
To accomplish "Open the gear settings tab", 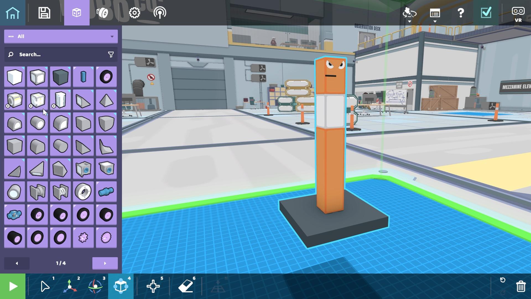I will [x=134, y=13].
